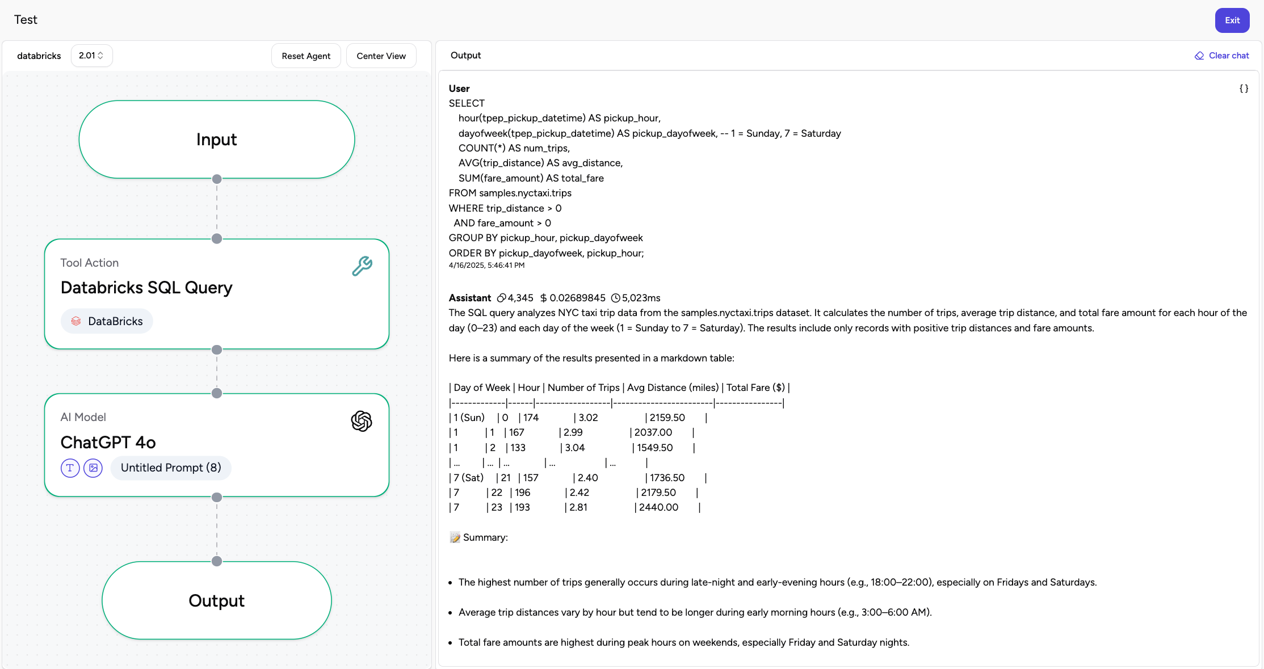Click the clock latency icon next to 5,023ms
The width and height of the screenshot is (1264, 669).
tap(615, 298)
